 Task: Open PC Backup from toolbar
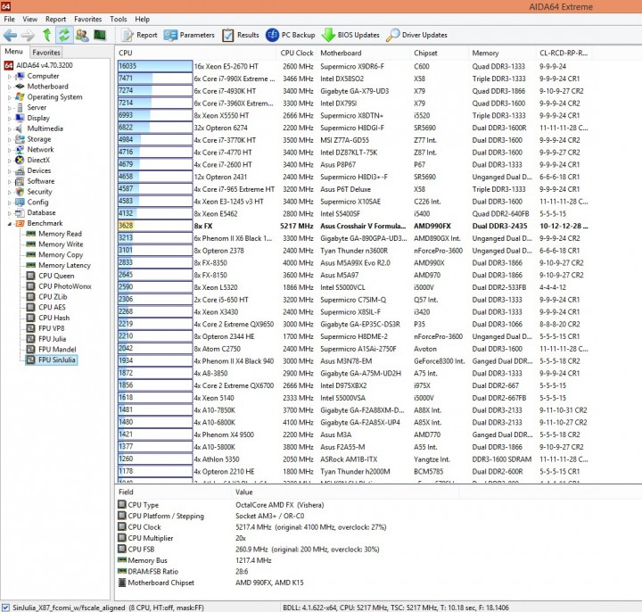point(291,35)
